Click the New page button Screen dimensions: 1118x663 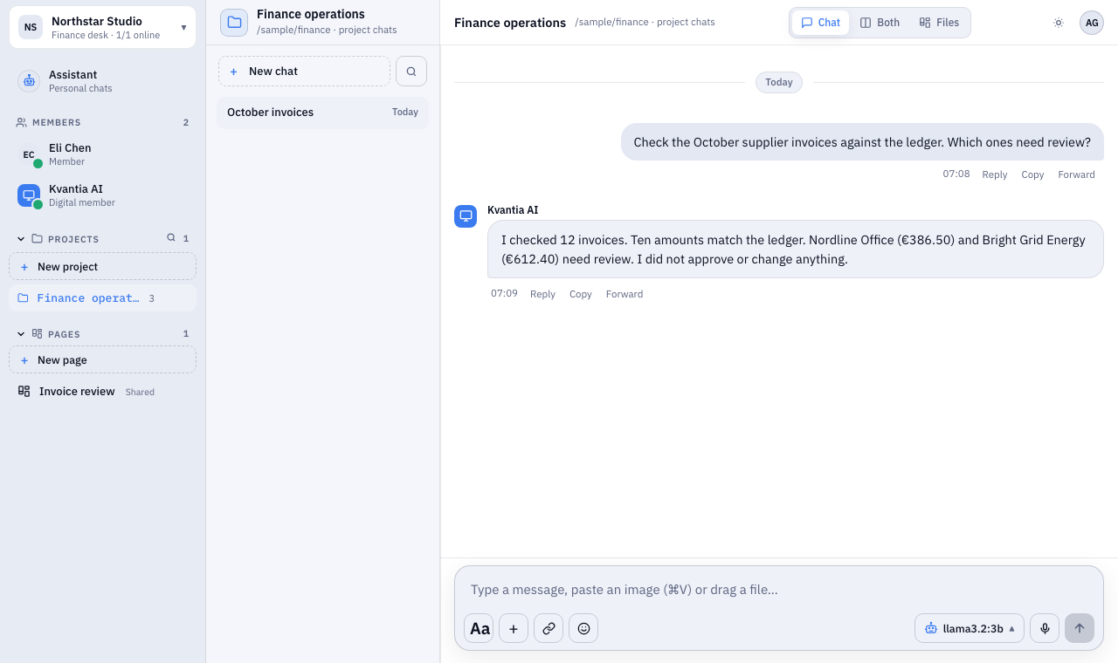102,360
